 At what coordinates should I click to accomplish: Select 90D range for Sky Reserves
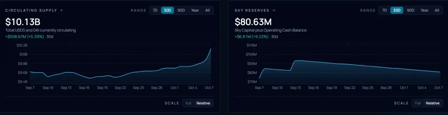[x=410, y=10]
